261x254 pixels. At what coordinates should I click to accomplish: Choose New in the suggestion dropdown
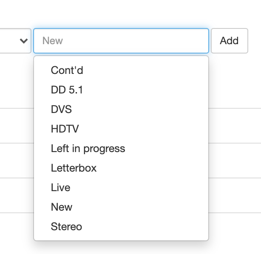click(x=62, y=207)
